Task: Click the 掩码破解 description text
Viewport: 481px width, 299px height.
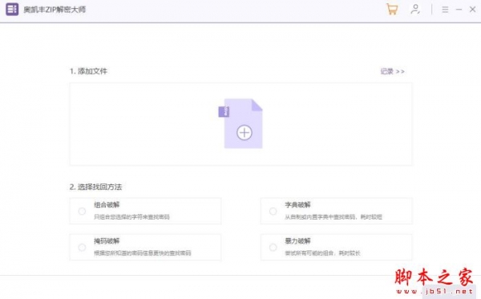Action: tap(143, 253)
